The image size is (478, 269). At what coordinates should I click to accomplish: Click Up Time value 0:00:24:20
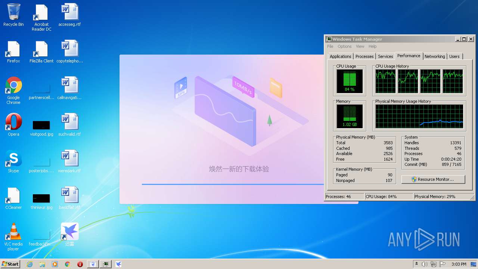coord(451,159)
